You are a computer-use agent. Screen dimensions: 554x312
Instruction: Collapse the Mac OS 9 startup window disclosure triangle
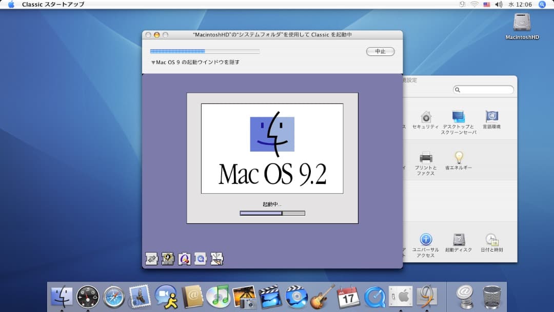[153, 61]
